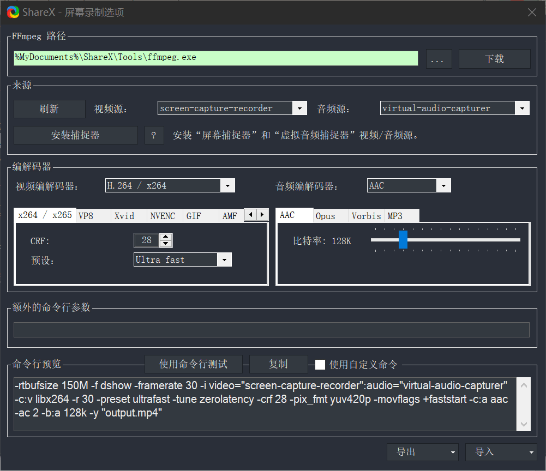Select the Vorbis audio tab

click(367, 216)
